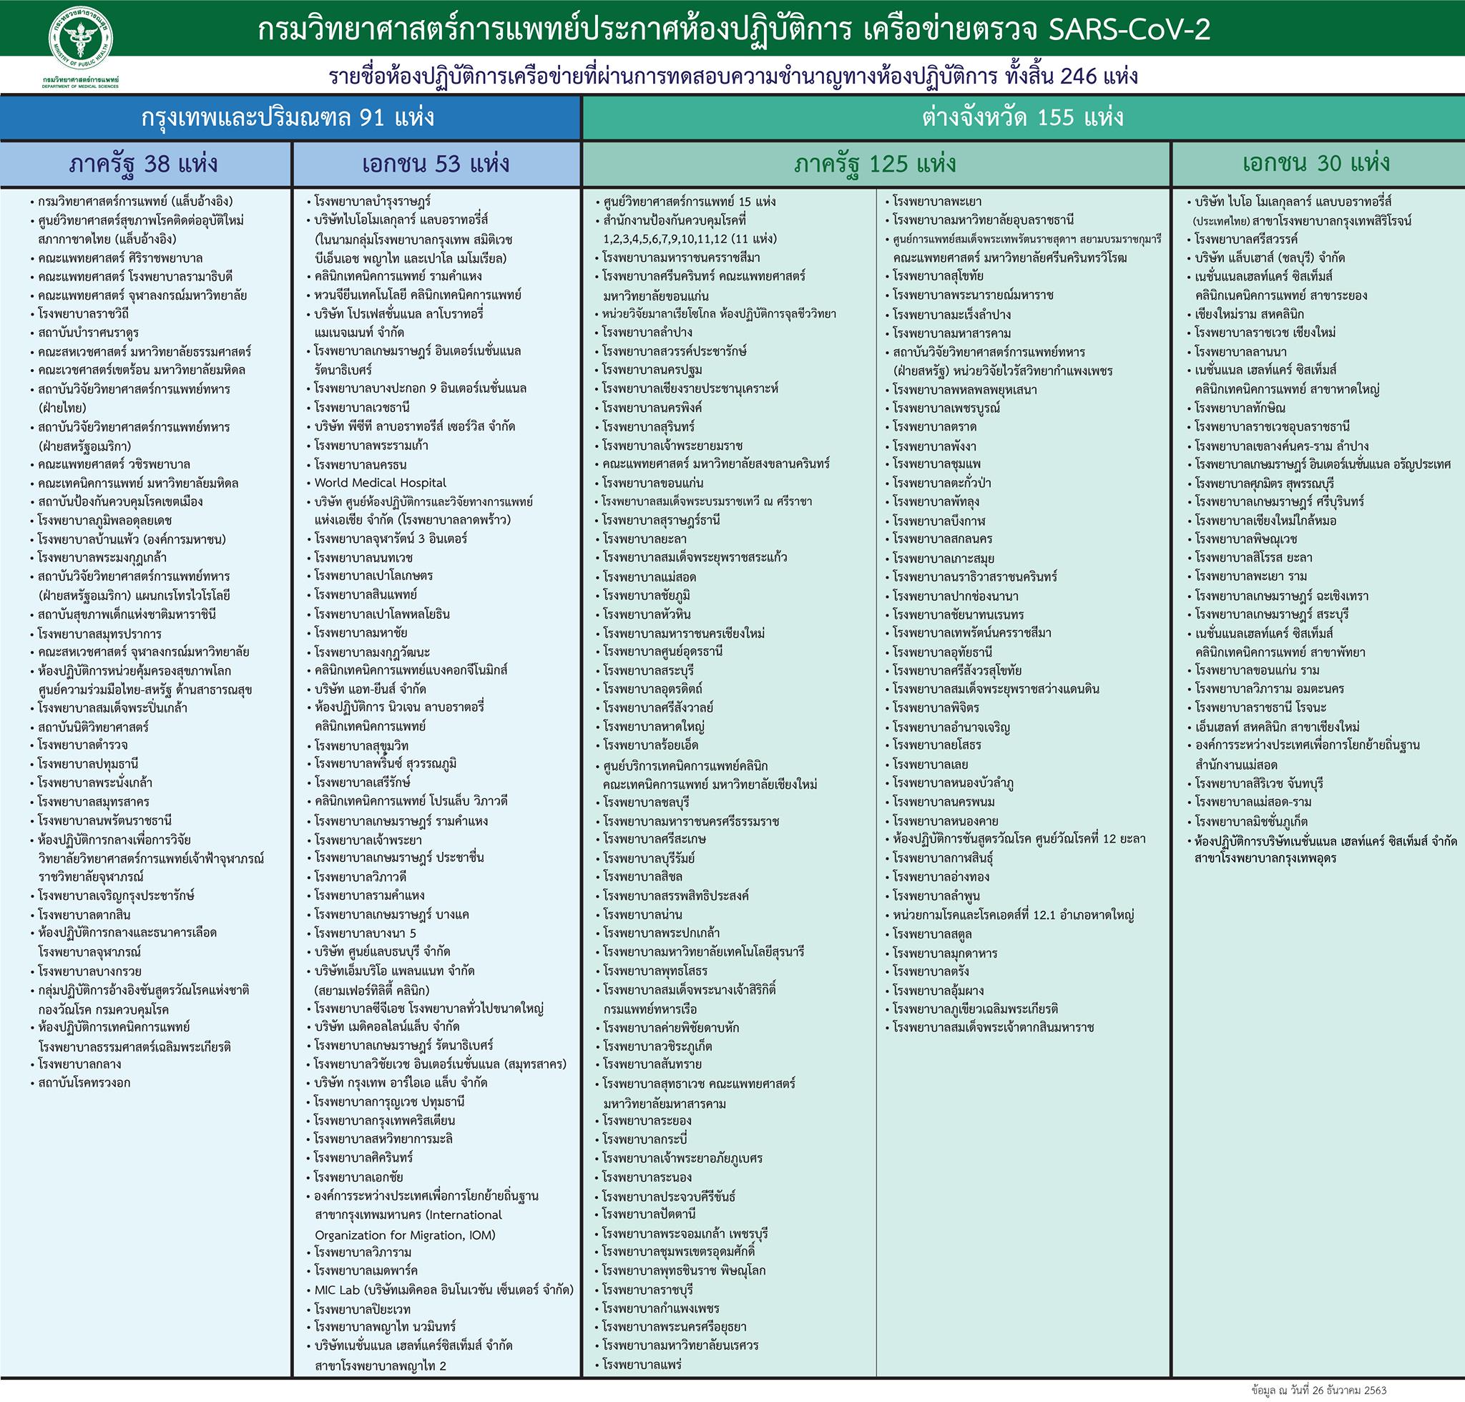The image size is (1465, 1402).
Task: Select World Medical Hospital entry
Action: coord(380,483)
